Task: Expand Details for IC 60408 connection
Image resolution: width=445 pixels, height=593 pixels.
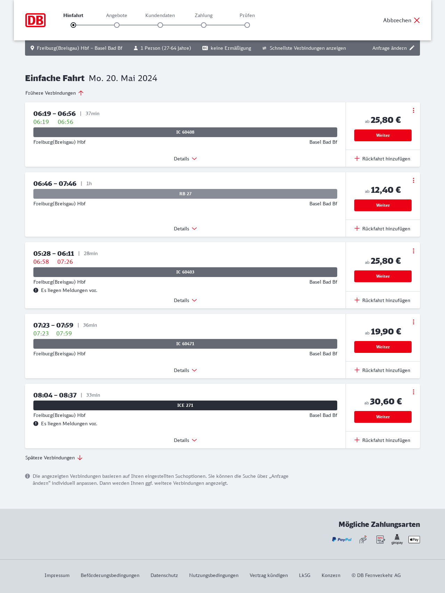Action: pyautogui.click(x=185, y=159)
